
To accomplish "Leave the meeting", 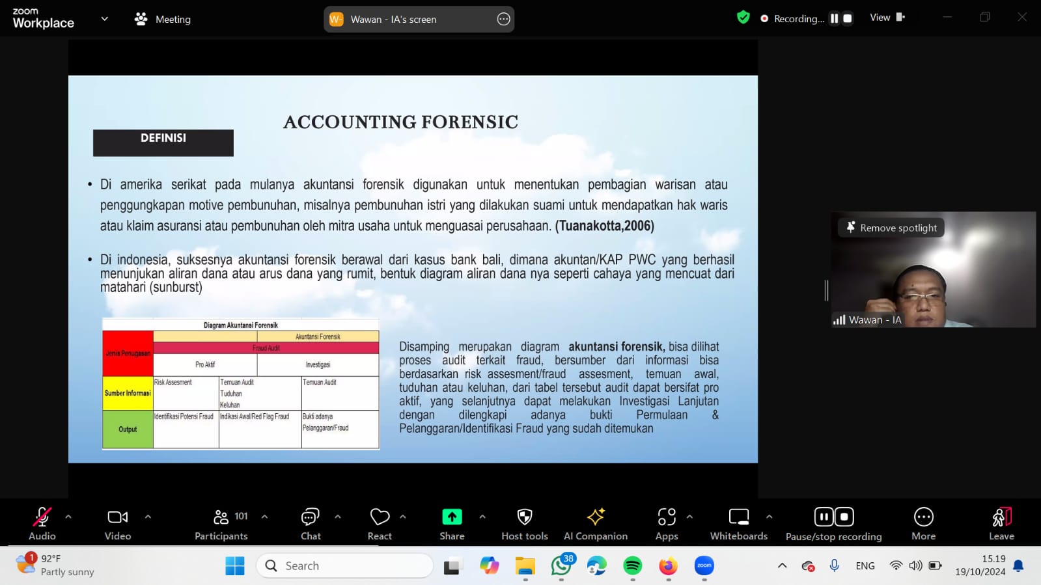I will (x=1001, y=524).
